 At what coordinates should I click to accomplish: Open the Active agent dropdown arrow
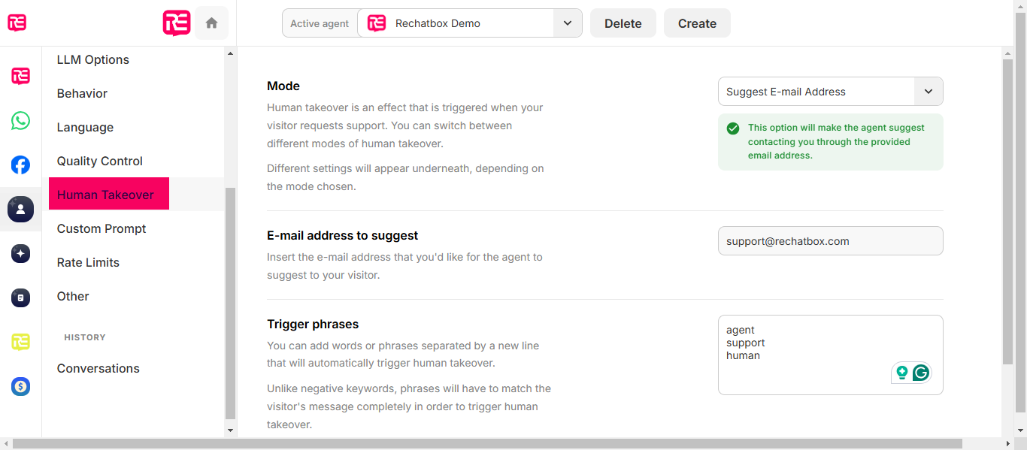568,23
